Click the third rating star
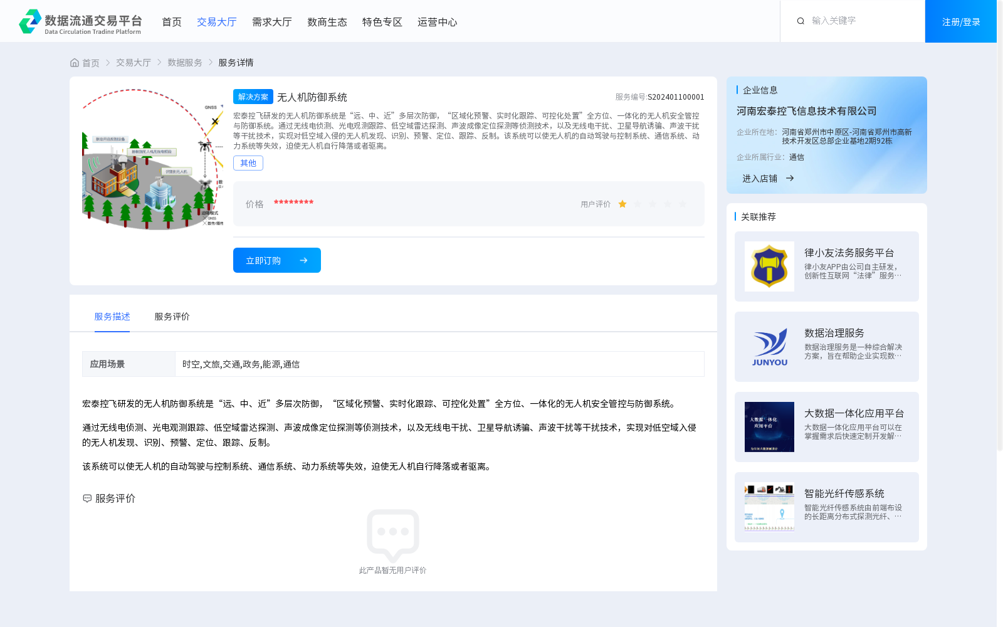This screenshot has width=1003, height=627. (653, 204)
